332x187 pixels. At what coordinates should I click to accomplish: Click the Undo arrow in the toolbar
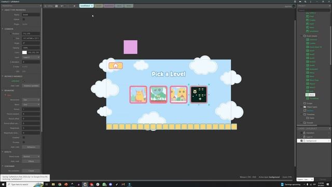coord(62,6)
